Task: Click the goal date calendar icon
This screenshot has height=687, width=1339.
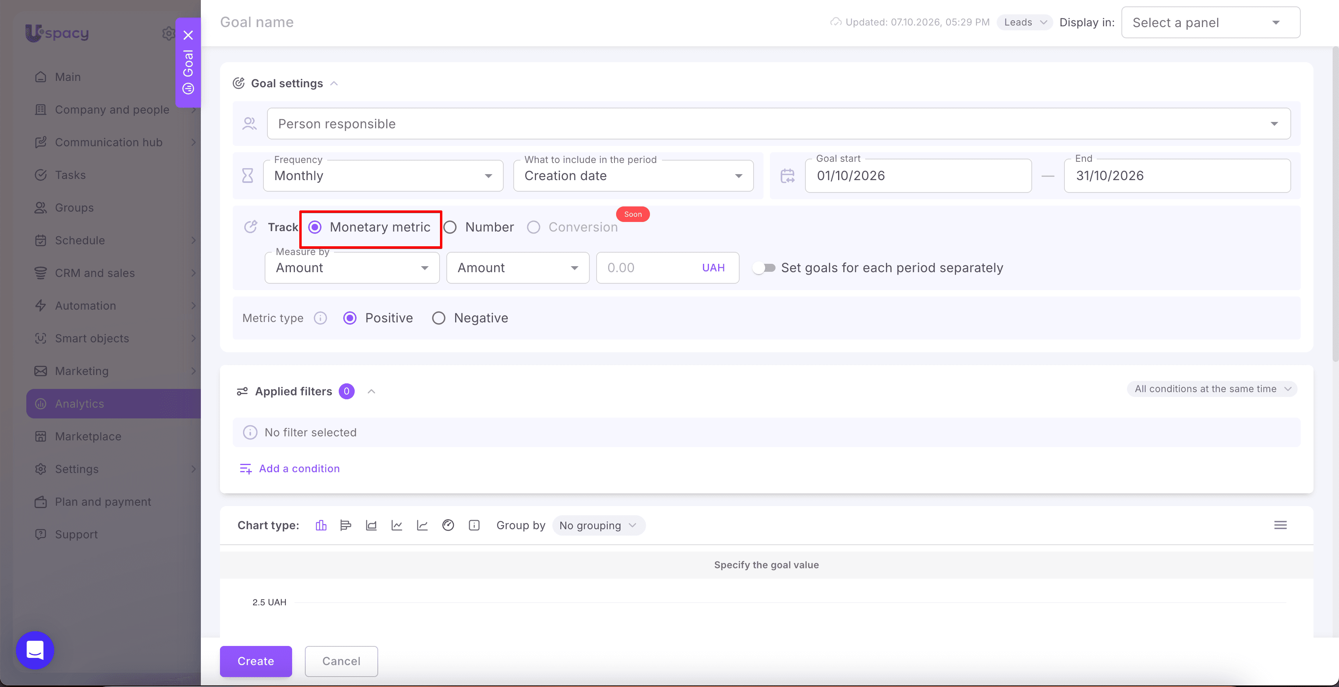Action: click(x=787, y=176)
